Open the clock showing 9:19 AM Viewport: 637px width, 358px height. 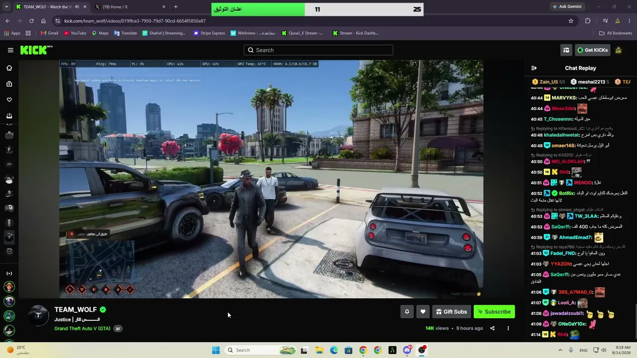click(x=622, y=350)
